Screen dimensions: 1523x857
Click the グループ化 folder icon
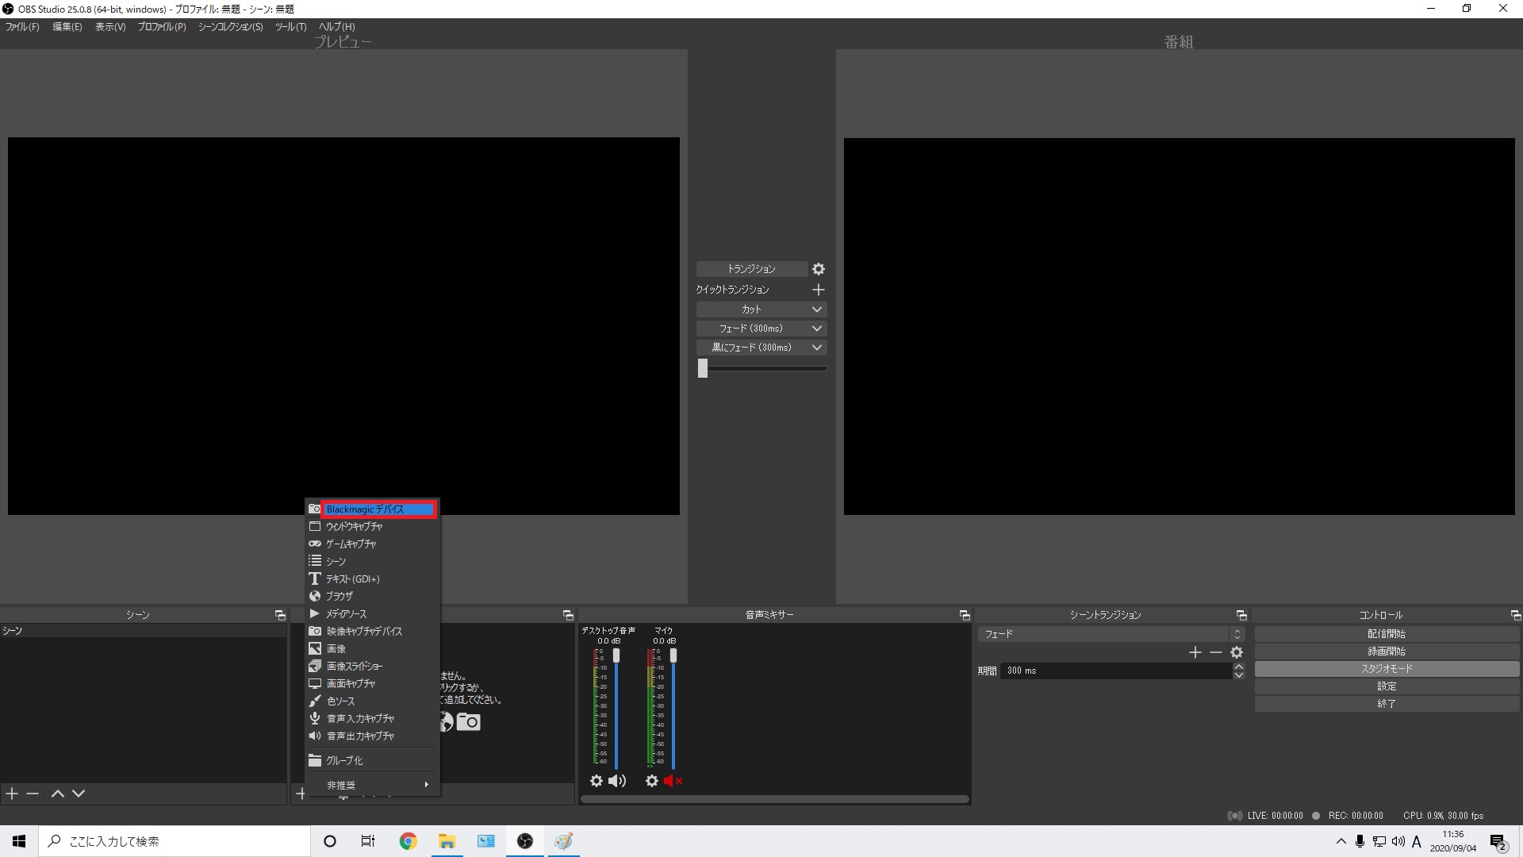[315, 760]
